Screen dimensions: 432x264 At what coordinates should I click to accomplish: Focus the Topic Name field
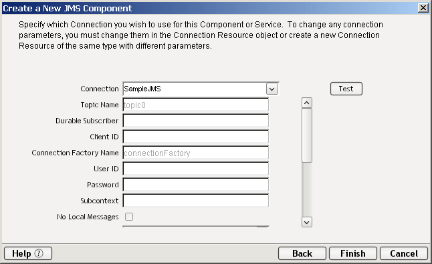[196, 105]
